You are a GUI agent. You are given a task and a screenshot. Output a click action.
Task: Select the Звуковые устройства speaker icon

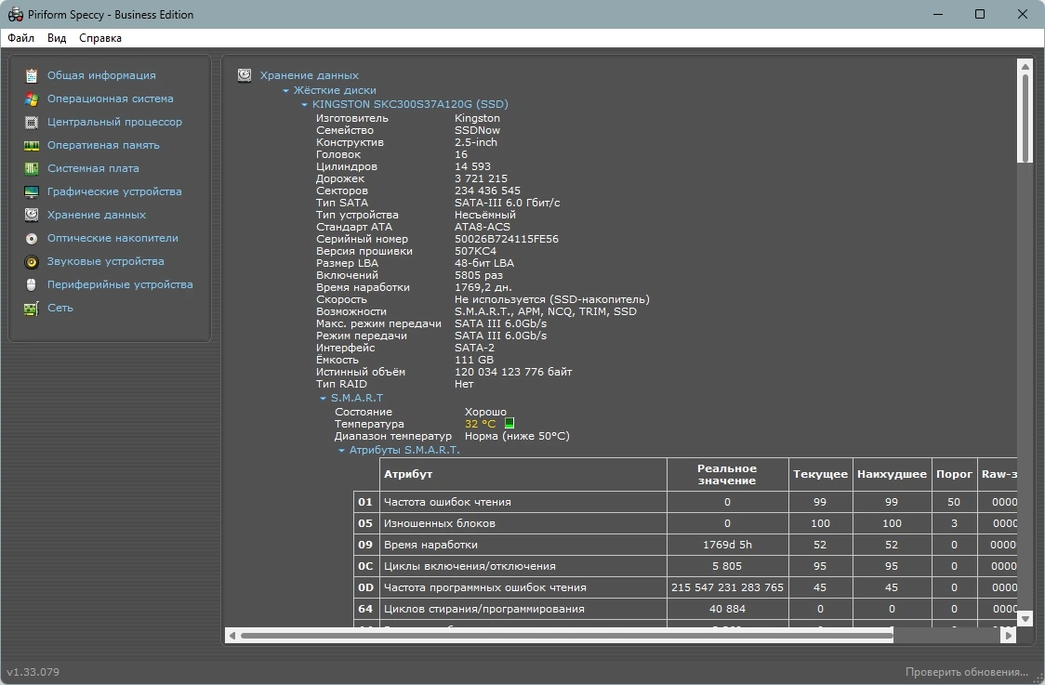32,262
